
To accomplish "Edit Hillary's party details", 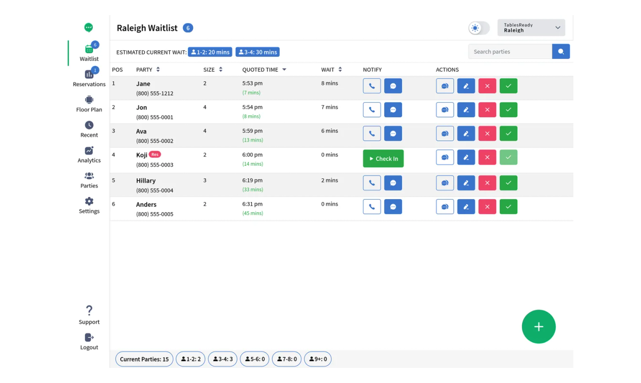I will pos(466,183).
